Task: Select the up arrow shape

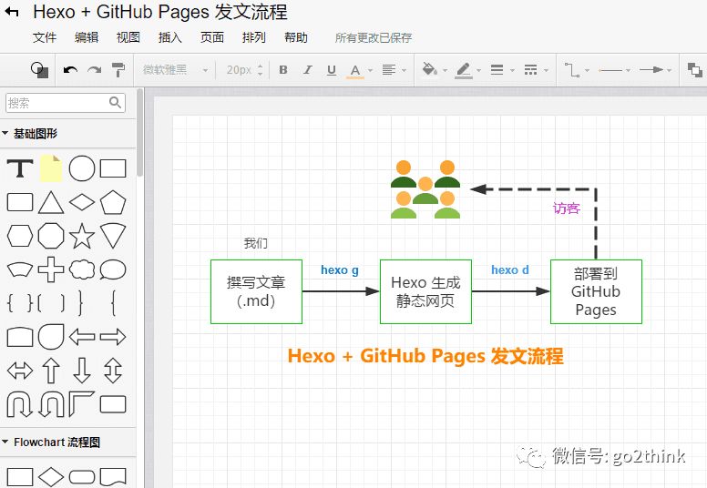Action: pos(51,371)
